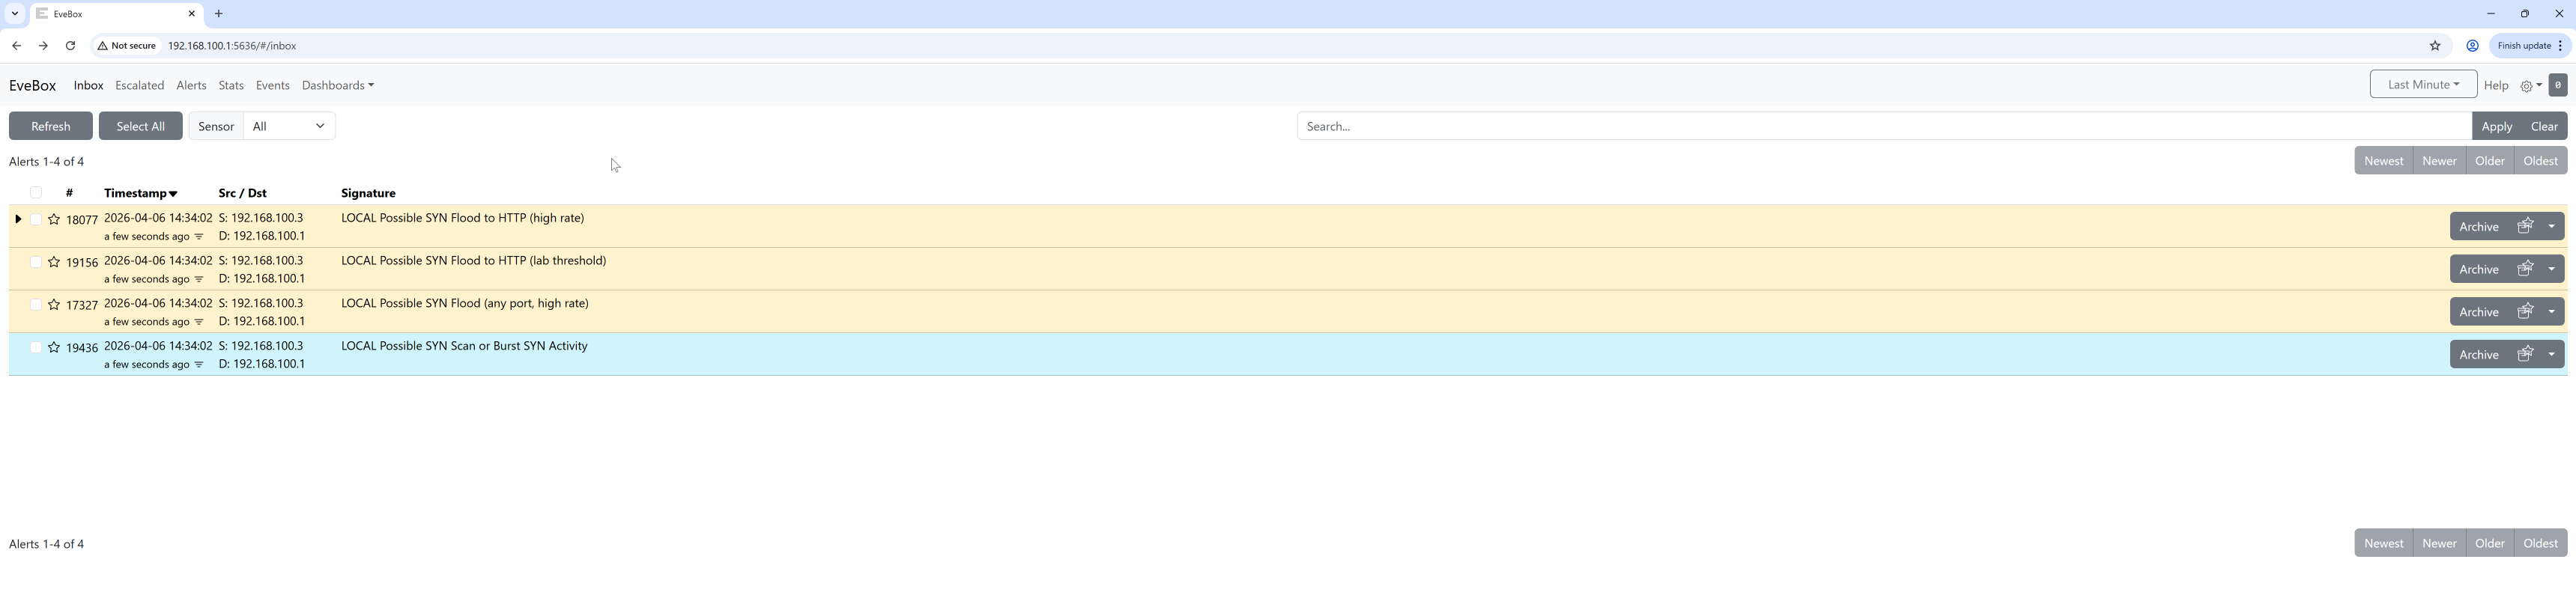Open the Stats tab
The image size is (2576, 604).
coord(231,86)
